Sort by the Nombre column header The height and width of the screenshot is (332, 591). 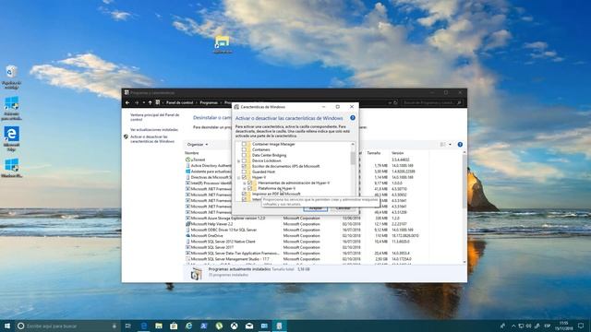(191, 153)
